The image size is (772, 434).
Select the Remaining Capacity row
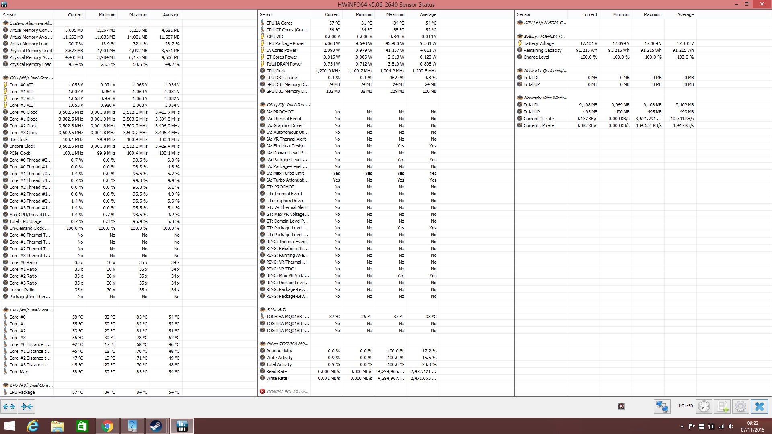(606, 50)
